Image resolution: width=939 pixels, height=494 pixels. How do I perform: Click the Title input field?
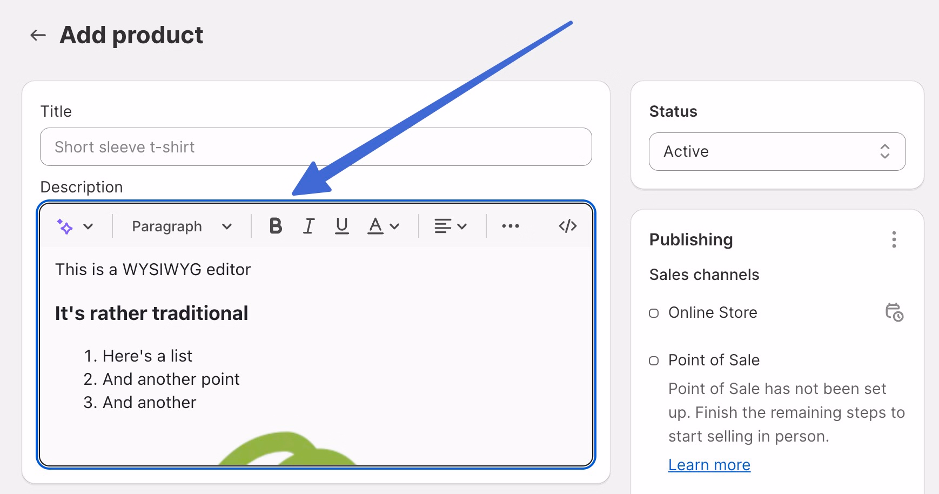[316, 147]
